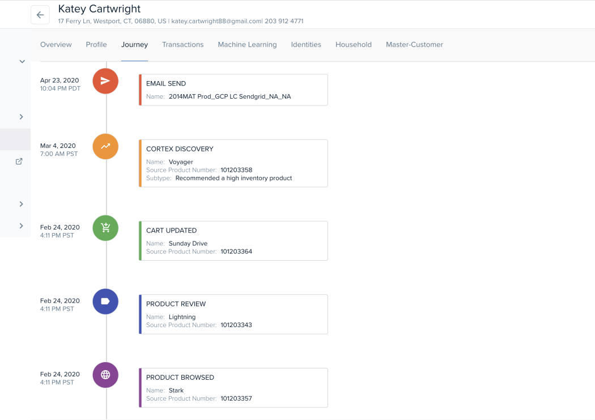This screenshot has width=595, height=420.
Task: Click the blue Product Review tag icon
Action: 105,302
